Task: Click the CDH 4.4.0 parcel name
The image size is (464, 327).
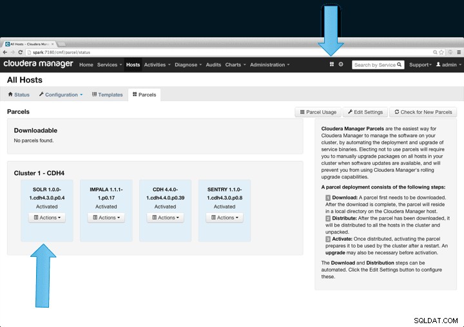Action: click(166, 194)
